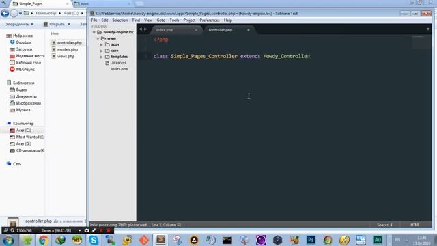Click the Sublime Text minimap
Screen dimensions: 437x246
point(421,42)
